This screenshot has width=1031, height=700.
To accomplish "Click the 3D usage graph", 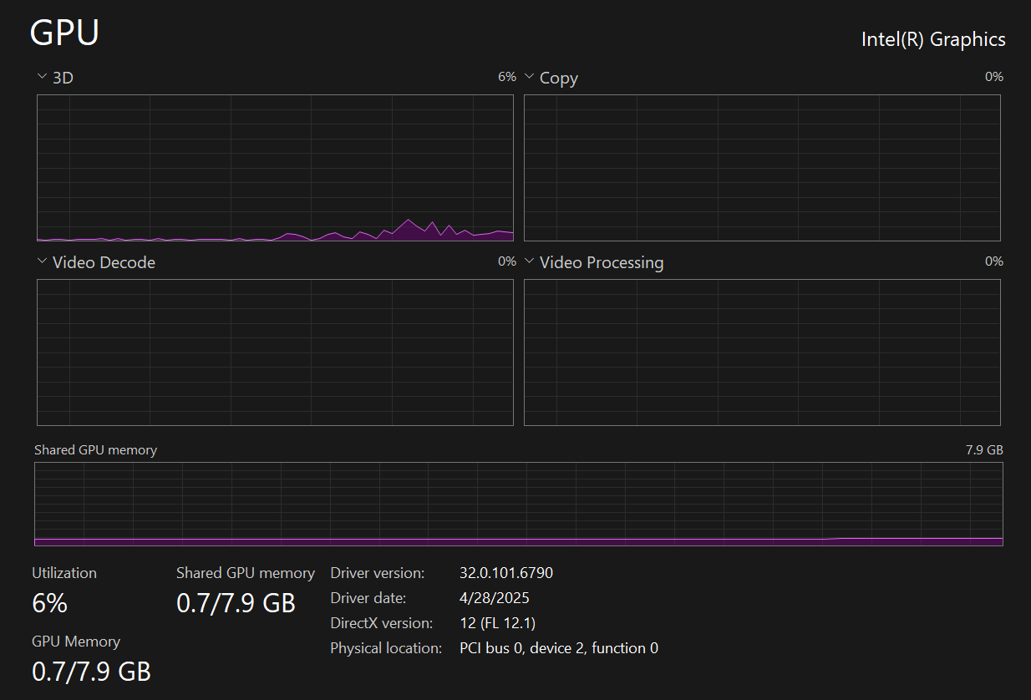I will pos(275,168).
